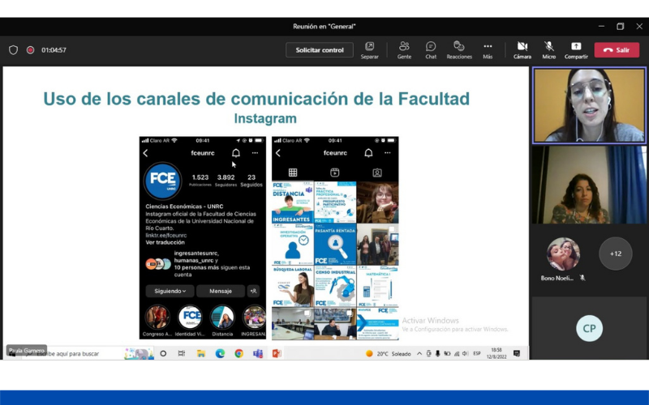Viewport: 649px width, 405px height.
Task: Open the notification center icon
Action: tap(517, 353)
